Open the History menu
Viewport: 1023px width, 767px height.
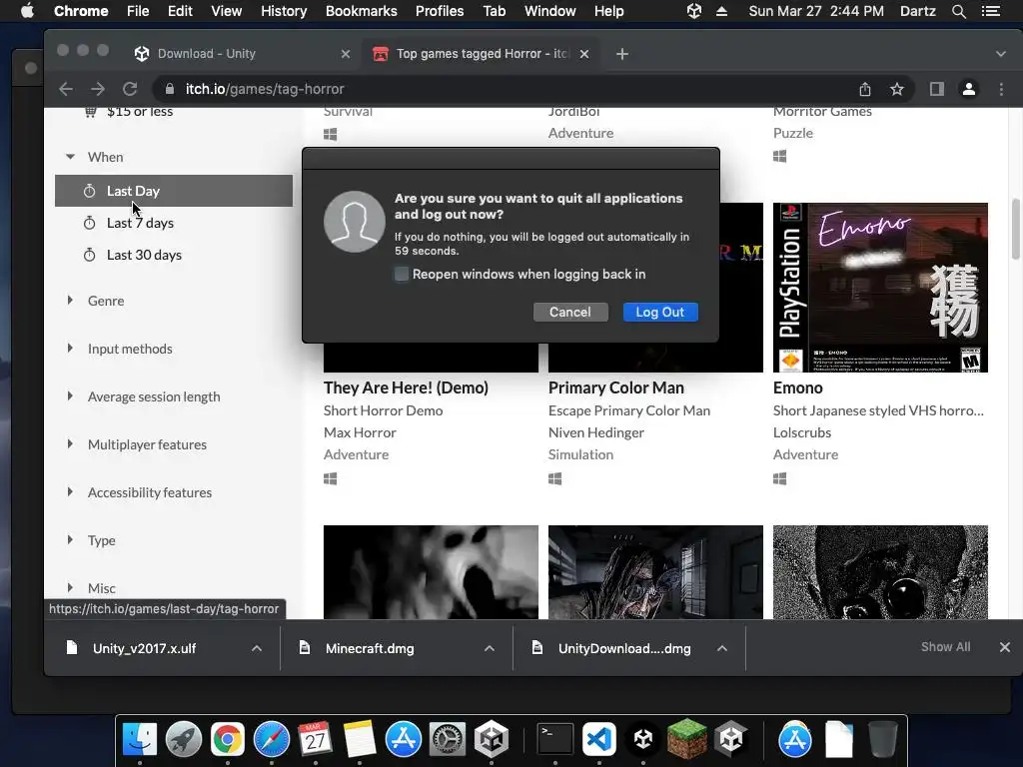[284, 11]
